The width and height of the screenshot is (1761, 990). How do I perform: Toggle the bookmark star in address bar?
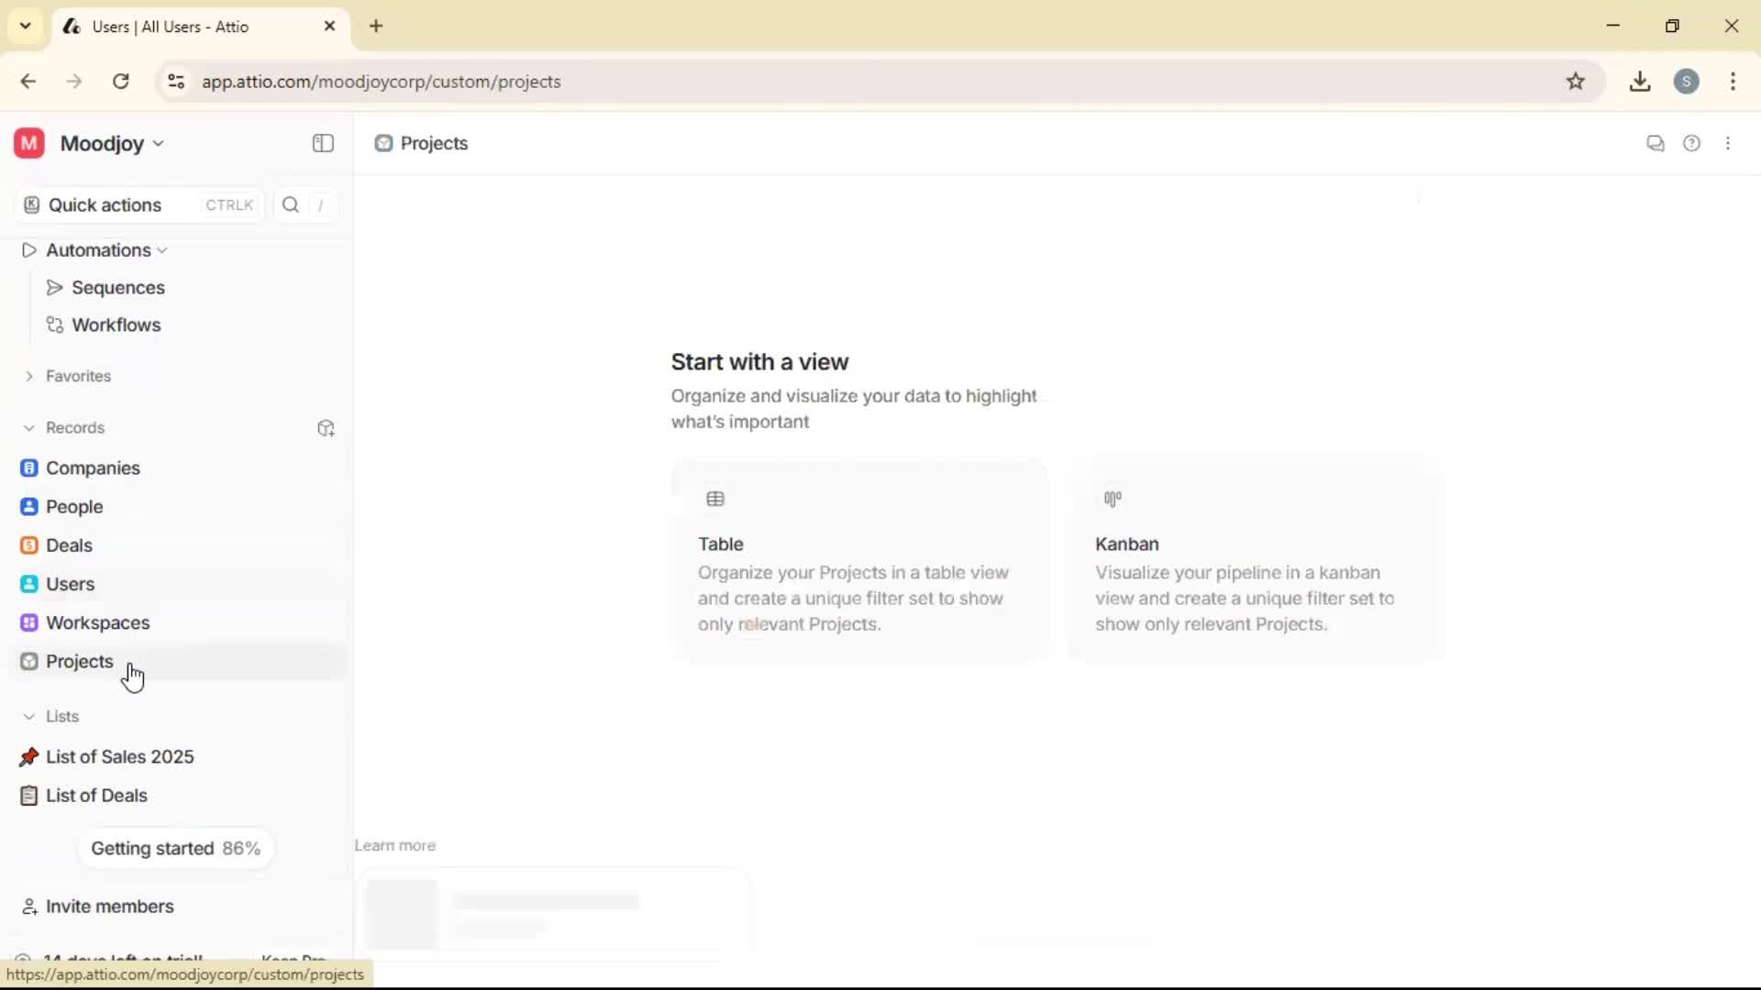(1577, 82)
